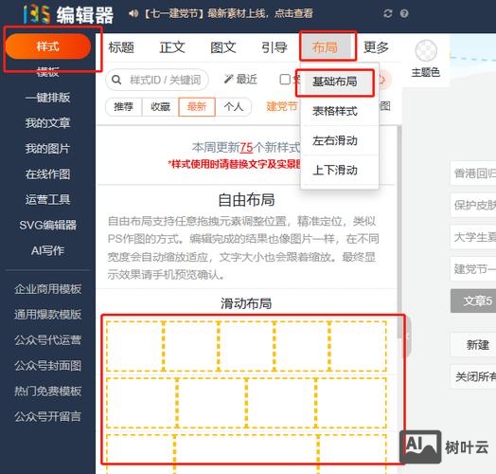The image size is (496, 474).
Task: Open the 保护皮肤 article entry
Action: [x=473, y=206]
